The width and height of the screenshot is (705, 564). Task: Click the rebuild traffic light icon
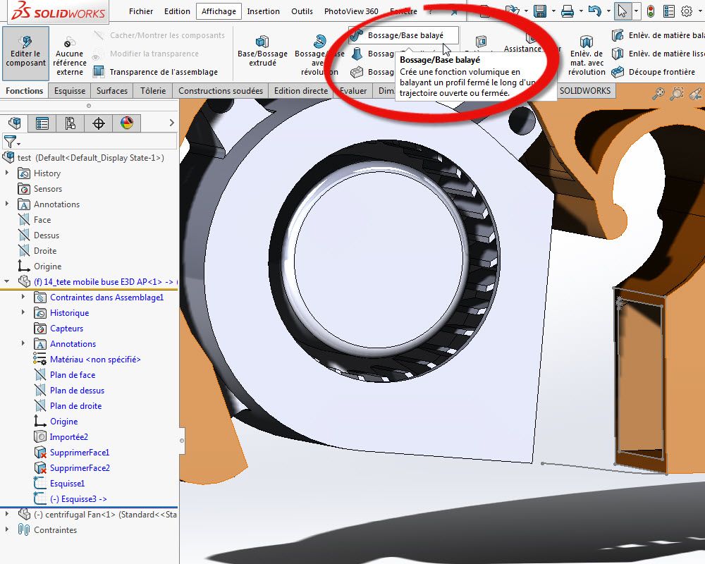click(x=650, y=11)
